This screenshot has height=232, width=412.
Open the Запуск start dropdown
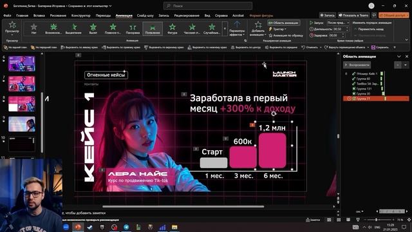coord(339,23)
